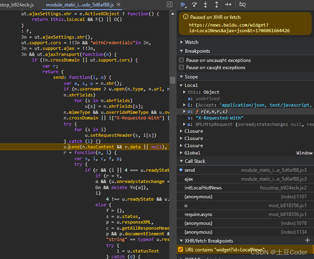Click the paused XHR URL text
Viewport: 314px width, 259px height.
[x=239, y=28]
